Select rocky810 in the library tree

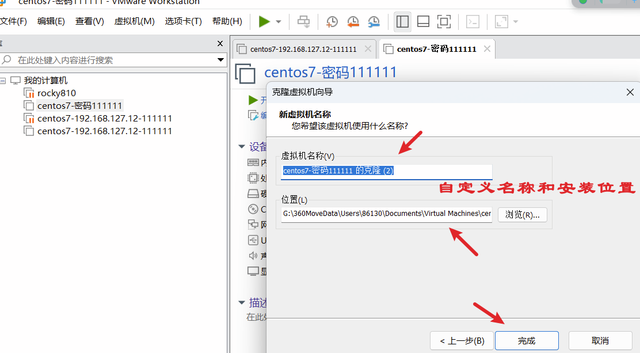56,93
